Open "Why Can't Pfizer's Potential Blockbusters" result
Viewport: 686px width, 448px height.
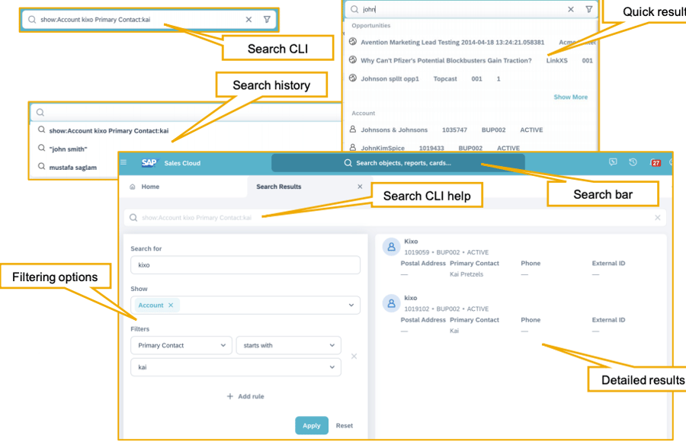click(x=446, y=60)
